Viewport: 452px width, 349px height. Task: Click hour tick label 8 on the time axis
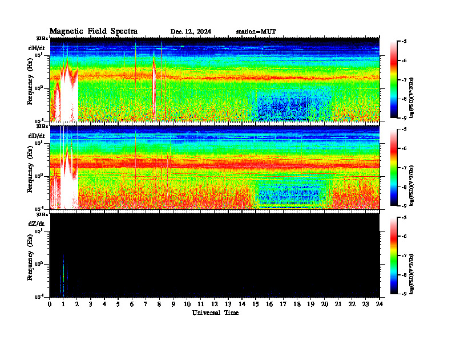coord(159,304)
